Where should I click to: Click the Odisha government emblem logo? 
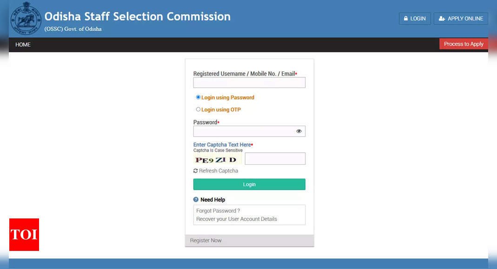tap(26, 19)
